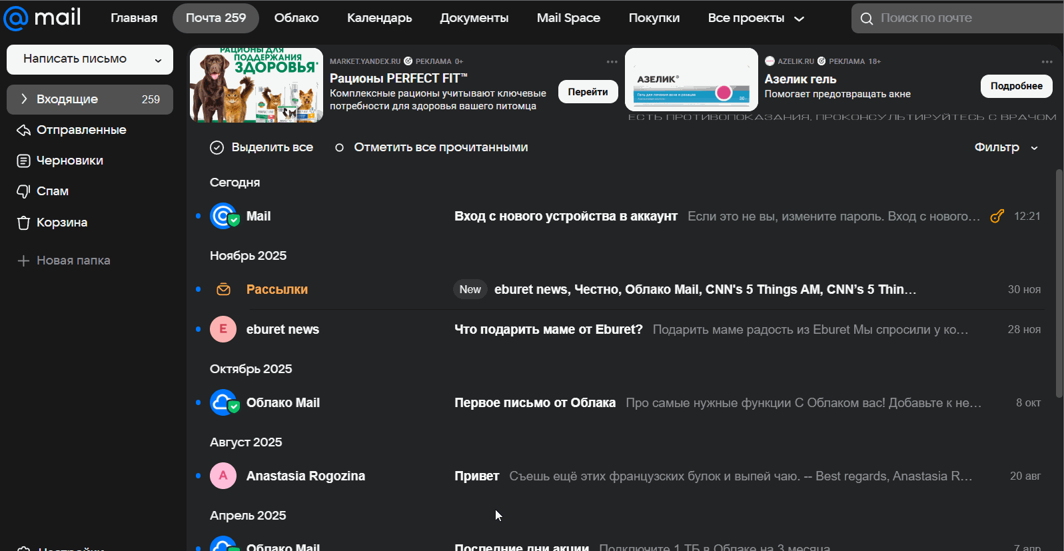Open the Spam thumbs-down icon

(x=23, y=191)
